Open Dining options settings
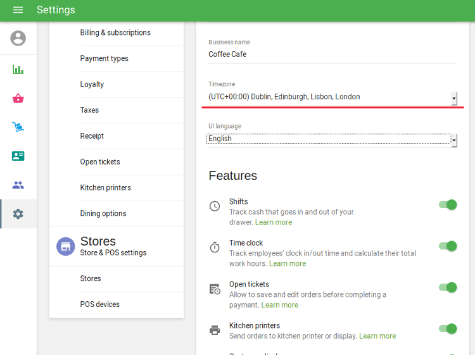This screenshot has height=355, width=475. point(103,214)
